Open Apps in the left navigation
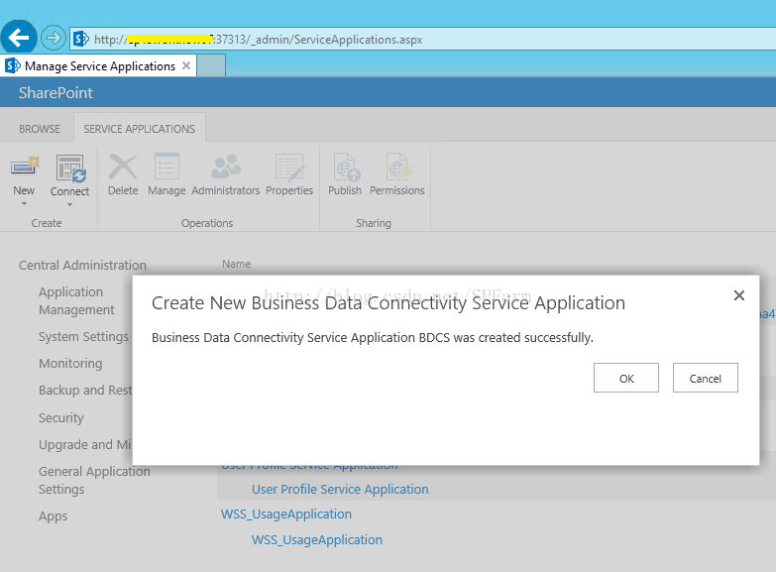 point(53,516)
